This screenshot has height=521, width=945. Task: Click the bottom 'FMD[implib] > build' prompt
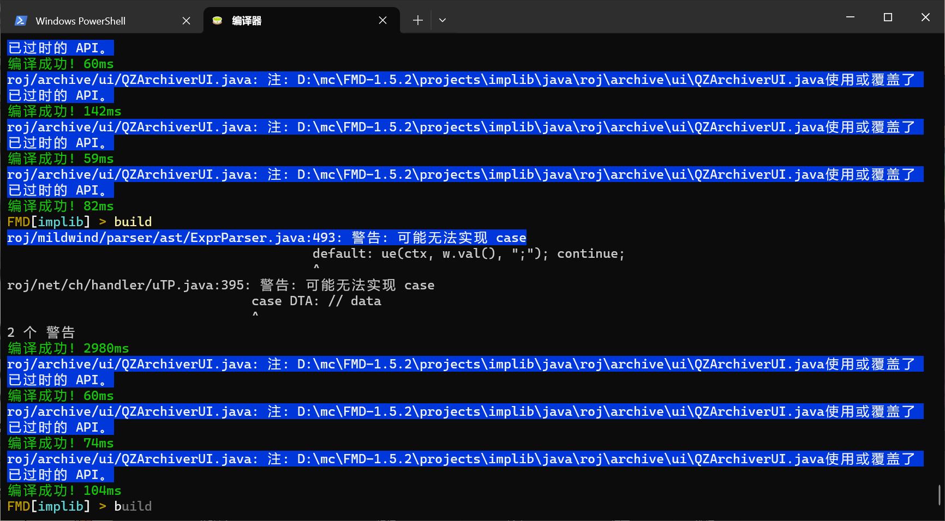pyautogui.click(x=80, y=506)
